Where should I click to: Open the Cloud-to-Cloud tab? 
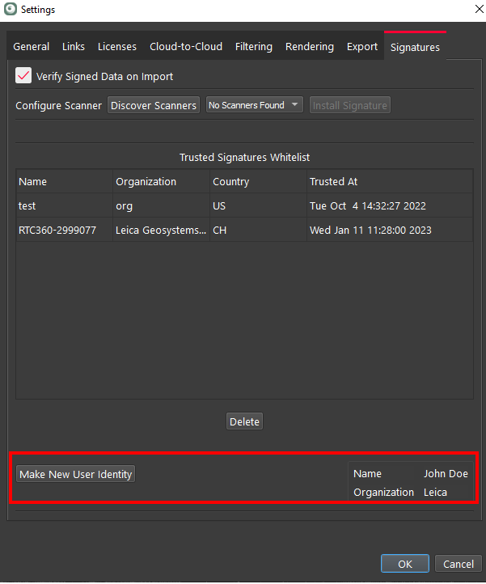(x=186, y=47)
